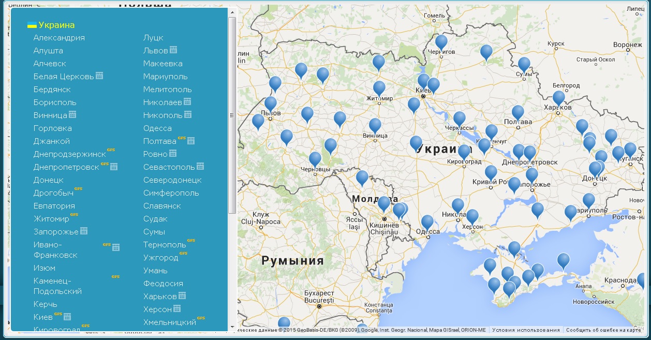The image size is (651, 340).
Task: Click the GFS badge next to Дрогобыч
Action: [78, 189]
